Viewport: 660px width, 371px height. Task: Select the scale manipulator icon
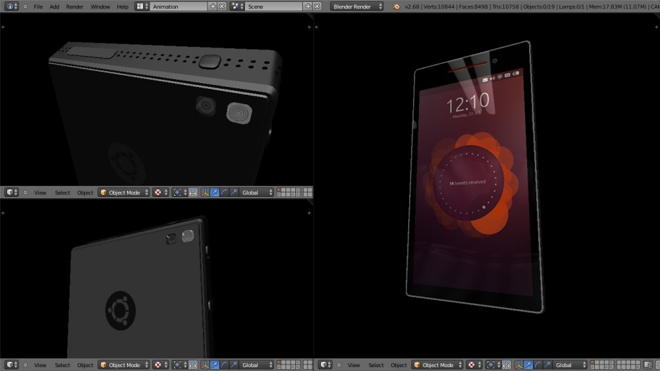click(233, 193)
